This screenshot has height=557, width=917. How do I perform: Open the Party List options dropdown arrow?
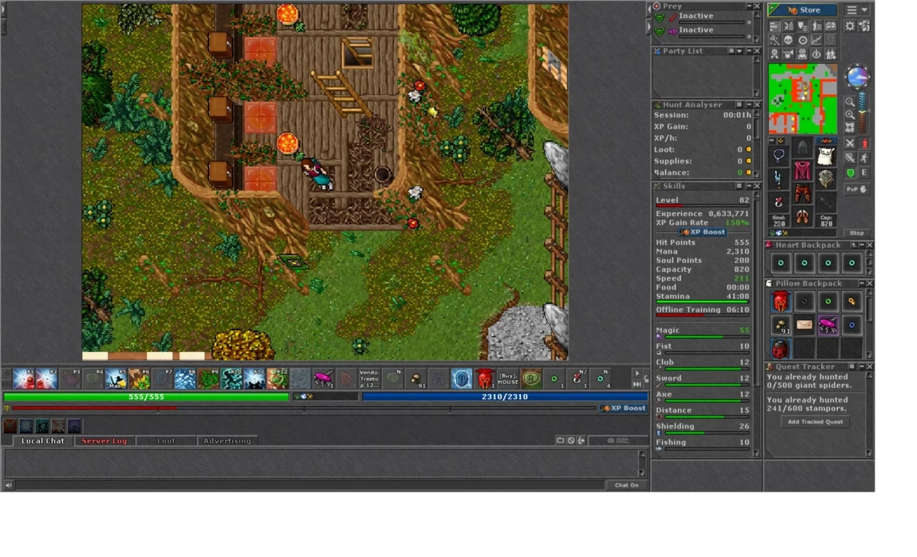pos(739,51)
